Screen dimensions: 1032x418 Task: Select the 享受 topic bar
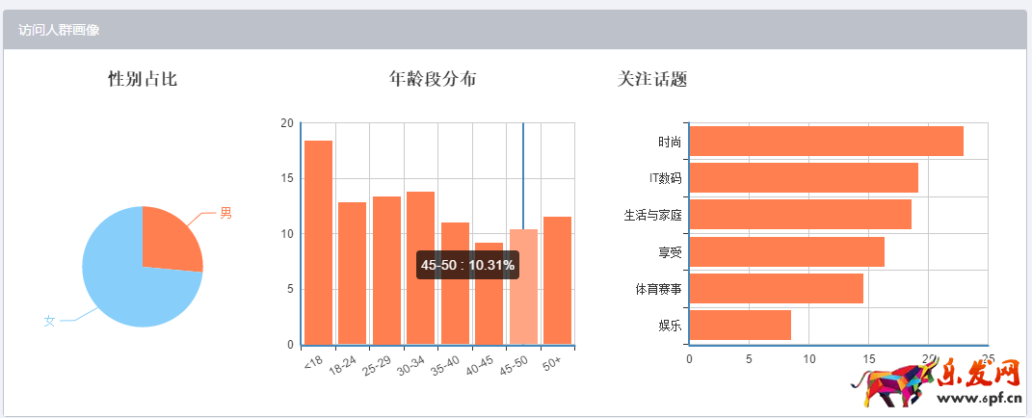pos(786,251)
